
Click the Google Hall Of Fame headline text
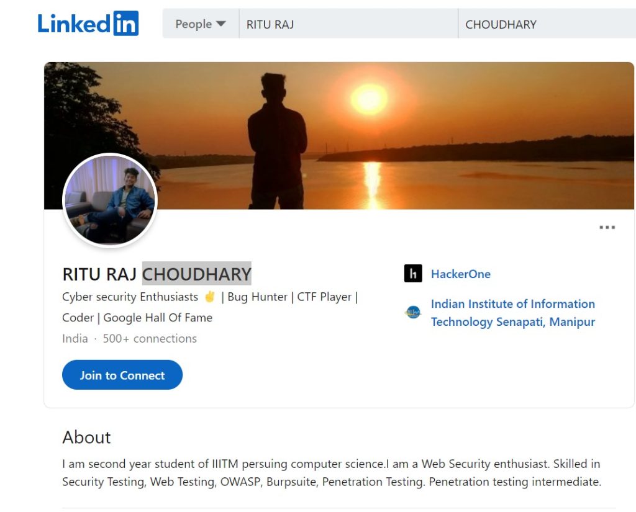click(158, 317)
